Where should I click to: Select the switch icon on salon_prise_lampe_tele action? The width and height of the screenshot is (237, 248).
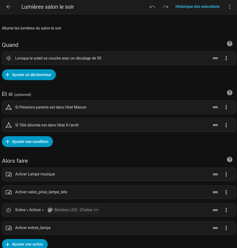[8, 192]
